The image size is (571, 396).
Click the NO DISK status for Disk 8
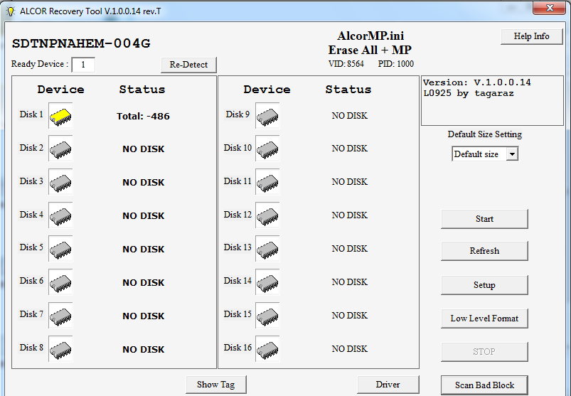[x=144, y=349]
